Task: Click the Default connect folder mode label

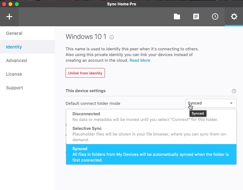Action: point(93,103)
